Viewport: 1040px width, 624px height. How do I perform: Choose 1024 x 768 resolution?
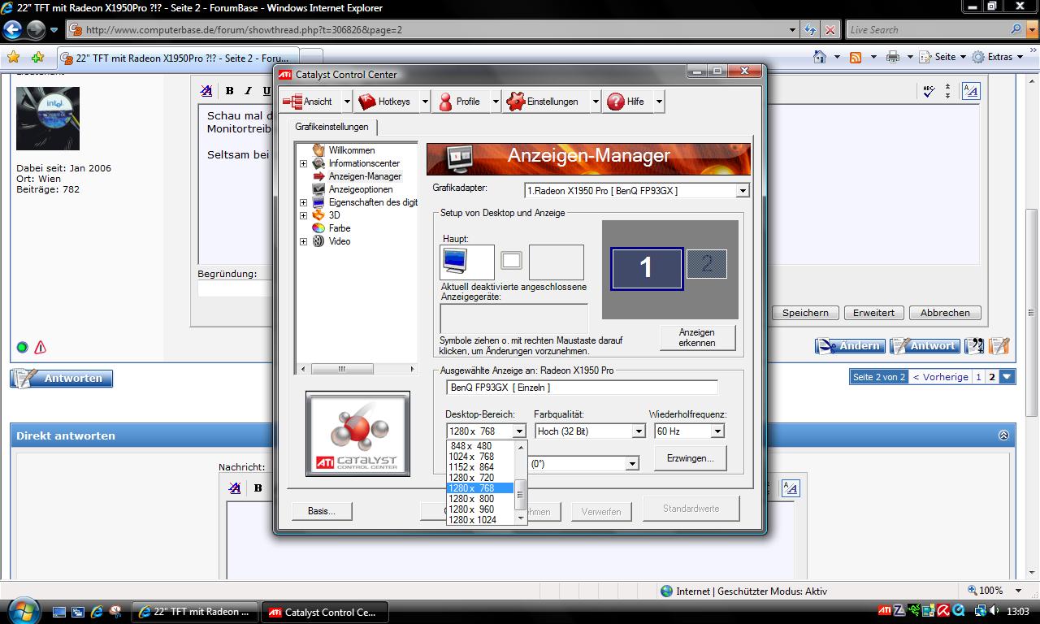point(479,457)
